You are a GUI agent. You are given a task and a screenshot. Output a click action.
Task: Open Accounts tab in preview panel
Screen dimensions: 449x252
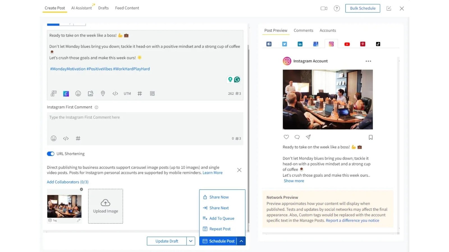coord(328,31)
